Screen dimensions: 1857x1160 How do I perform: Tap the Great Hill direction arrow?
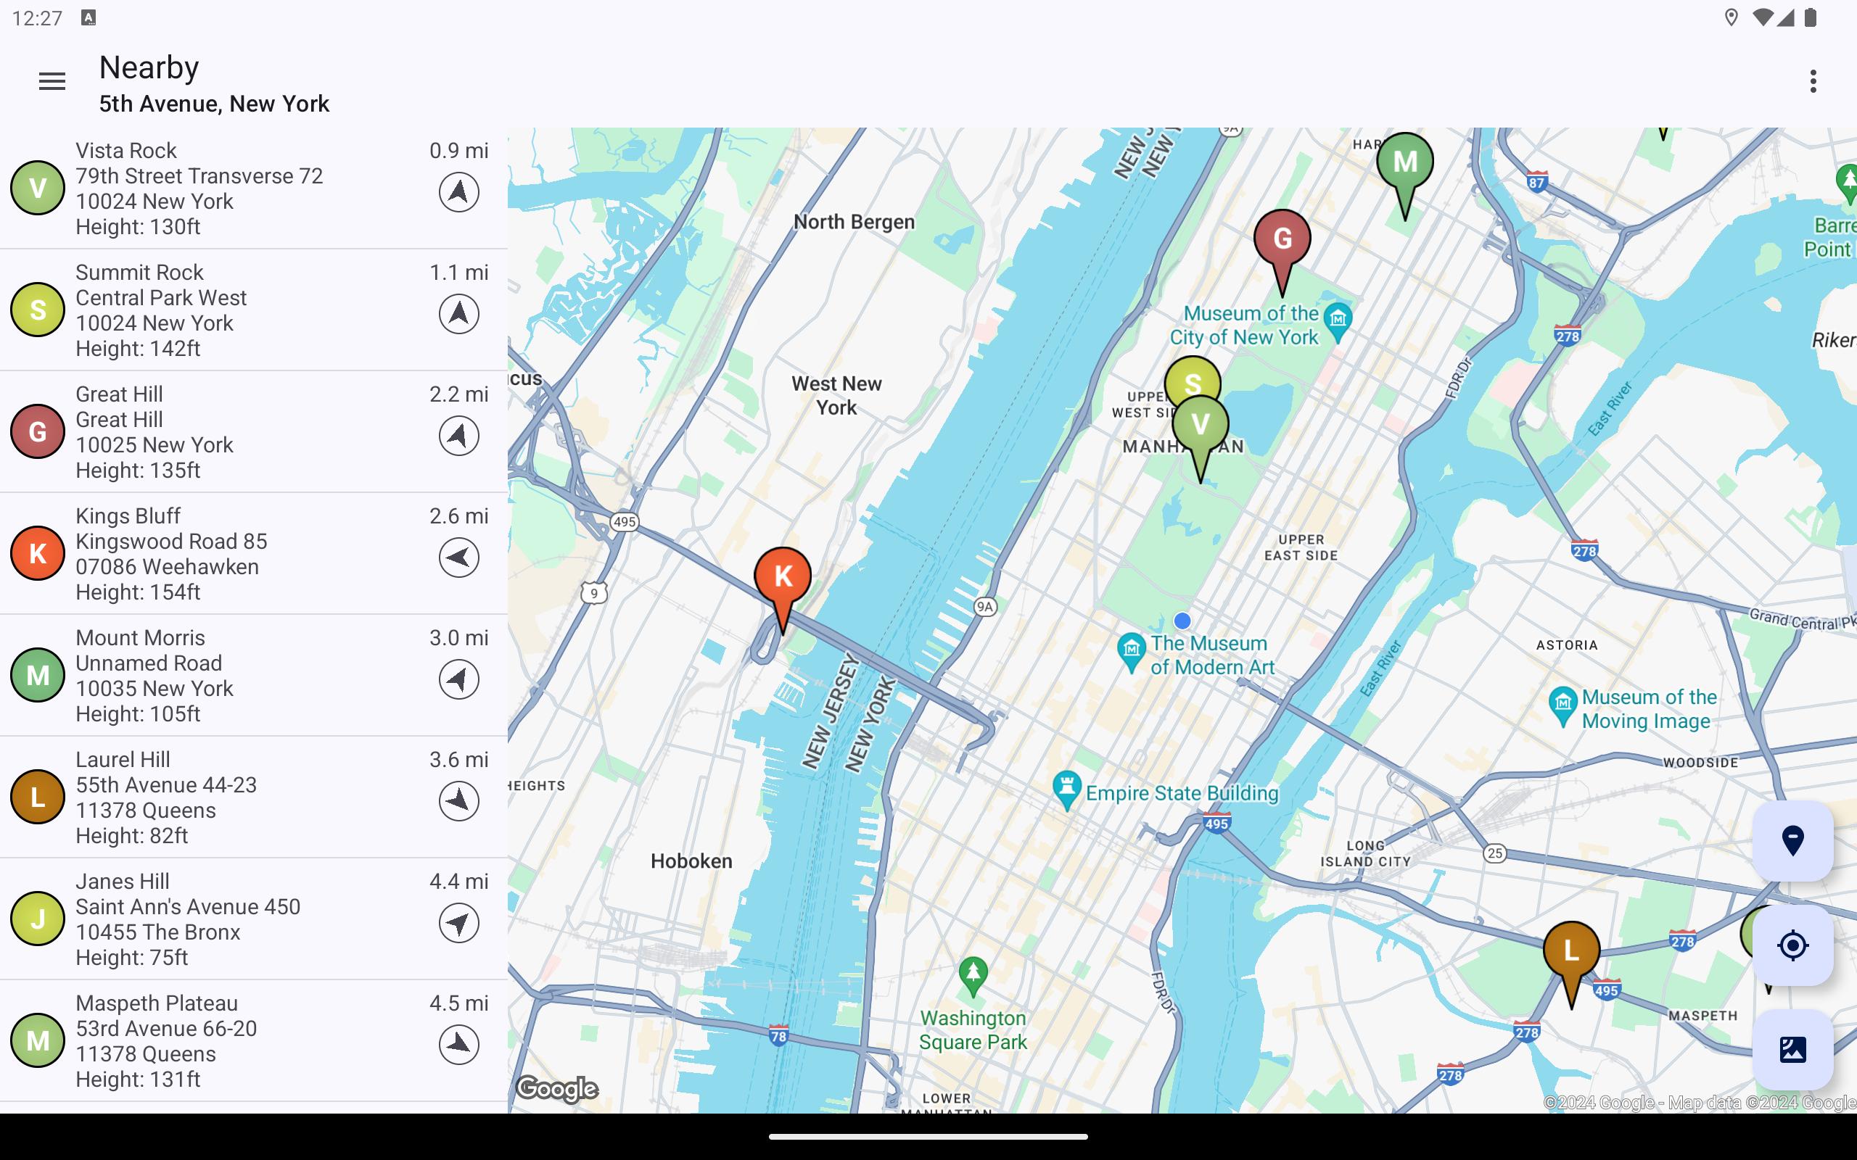pyautogui.click(x=459, y=436)
